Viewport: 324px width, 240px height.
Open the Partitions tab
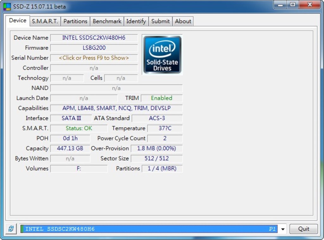tap(75, 21)
